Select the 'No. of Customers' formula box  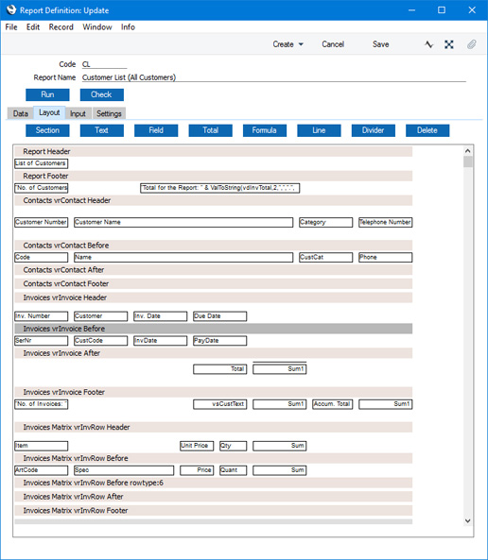click(42, 188)
